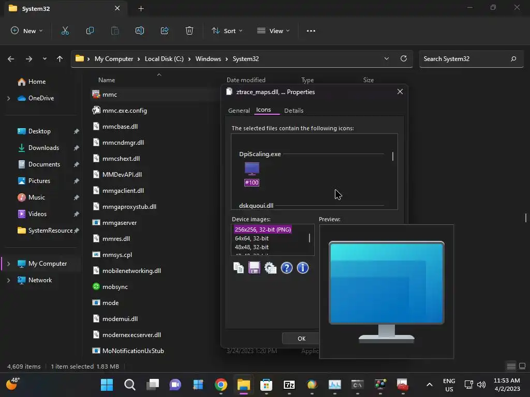Click the Rename icon in Explorer toolbar
The height and width of the screenshot is (397, 530).
140,30
